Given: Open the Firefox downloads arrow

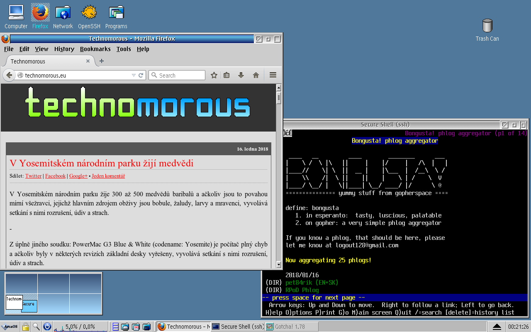Looking at the screenshot, I should pos(241,75).
